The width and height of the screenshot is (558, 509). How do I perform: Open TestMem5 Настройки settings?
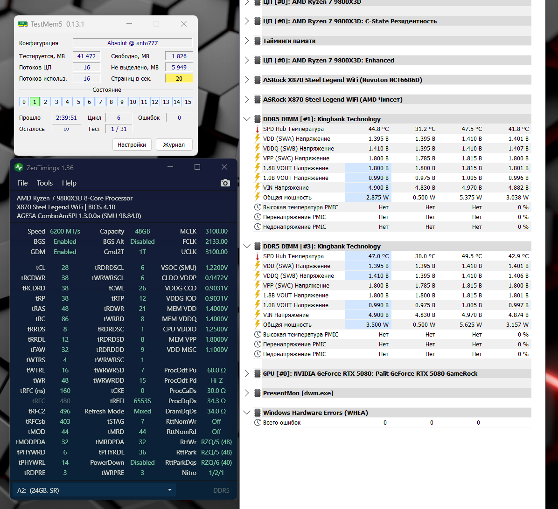click(132, 144)
